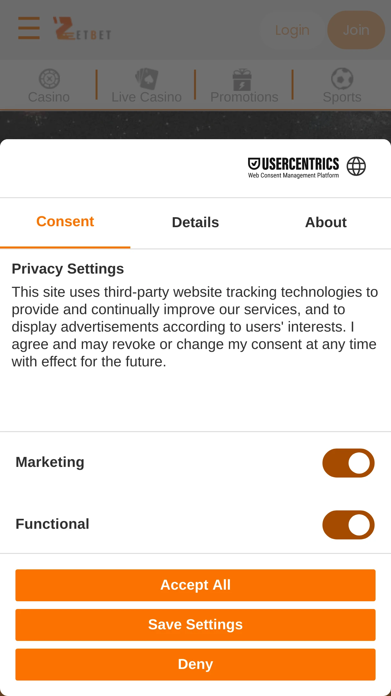Open the hamburger menu icon
Viewport: 391px width, 696px height.
coord(29,28)
